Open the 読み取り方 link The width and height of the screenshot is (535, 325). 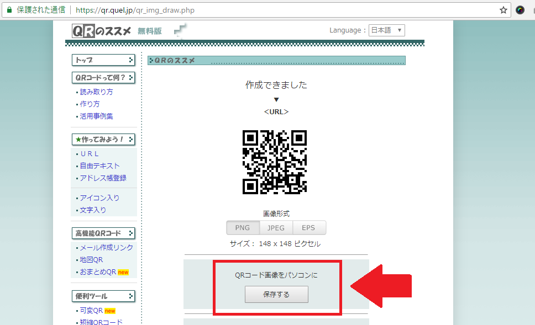pos(96,92)
